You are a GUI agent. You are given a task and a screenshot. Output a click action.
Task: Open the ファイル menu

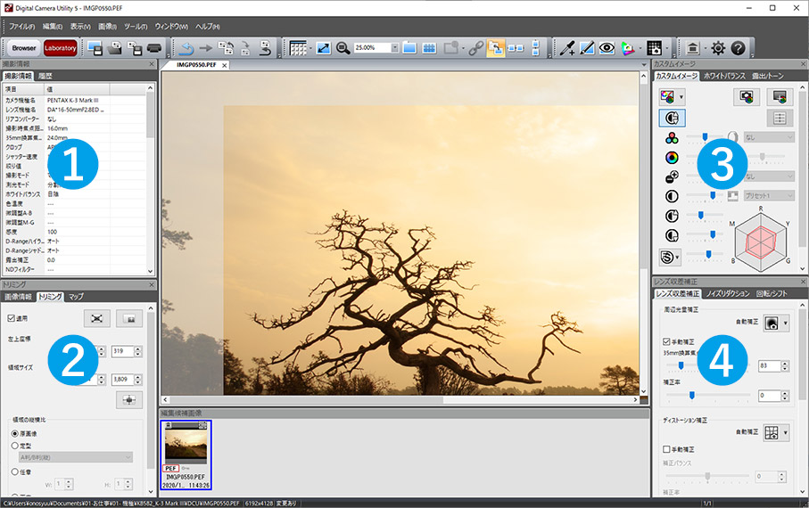pyautogui.click(x=21, y=27)
